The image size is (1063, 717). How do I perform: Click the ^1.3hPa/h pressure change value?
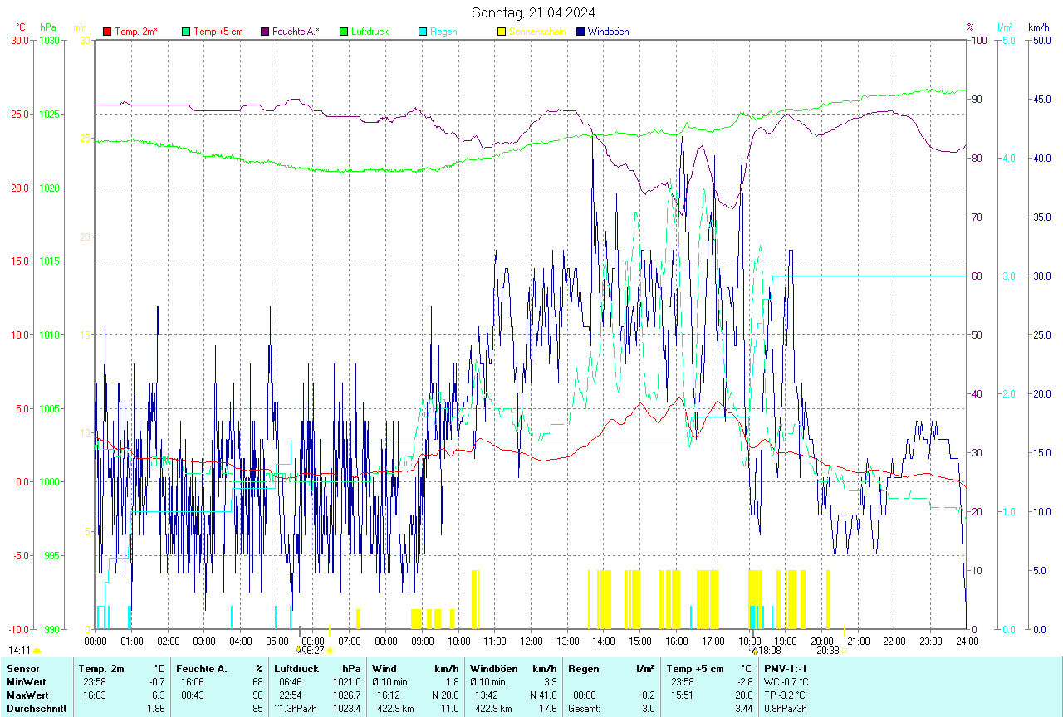(x=296, y=708)
